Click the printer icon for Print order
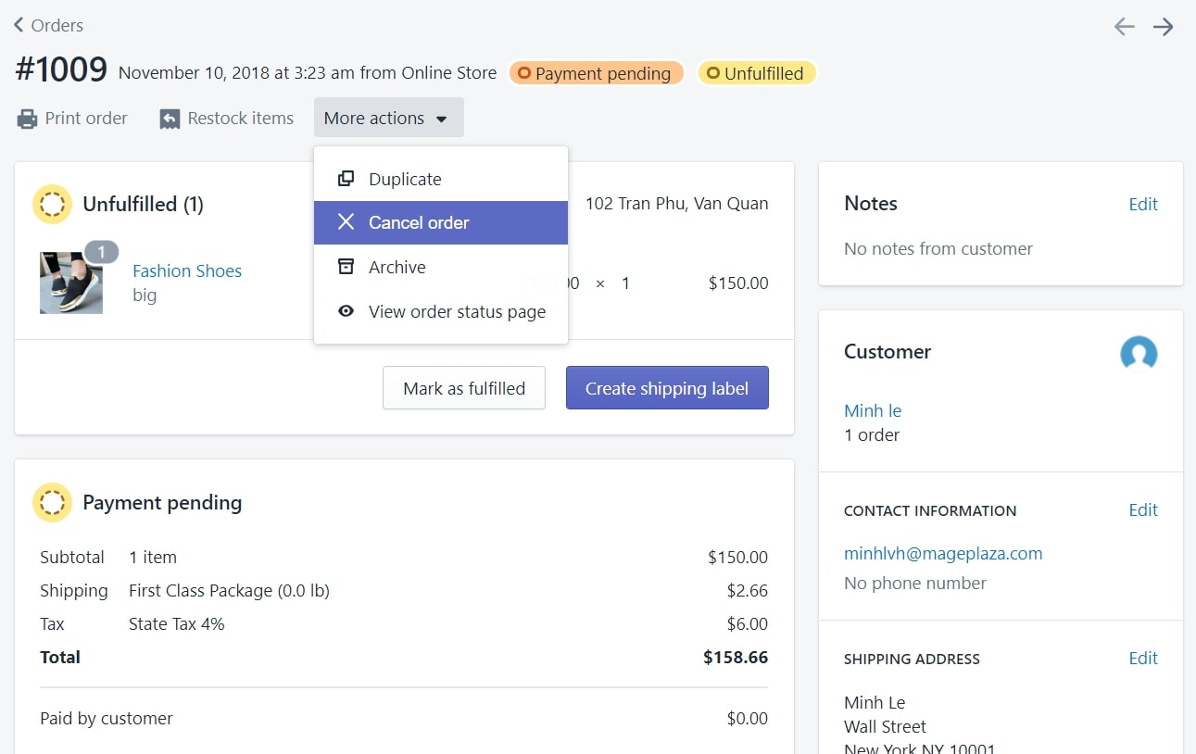The image size is (1196, 754). 28,119
